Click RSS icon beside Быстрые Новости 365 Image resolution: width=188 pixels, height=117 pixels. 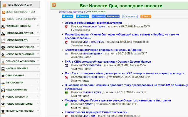click(4, 12)
